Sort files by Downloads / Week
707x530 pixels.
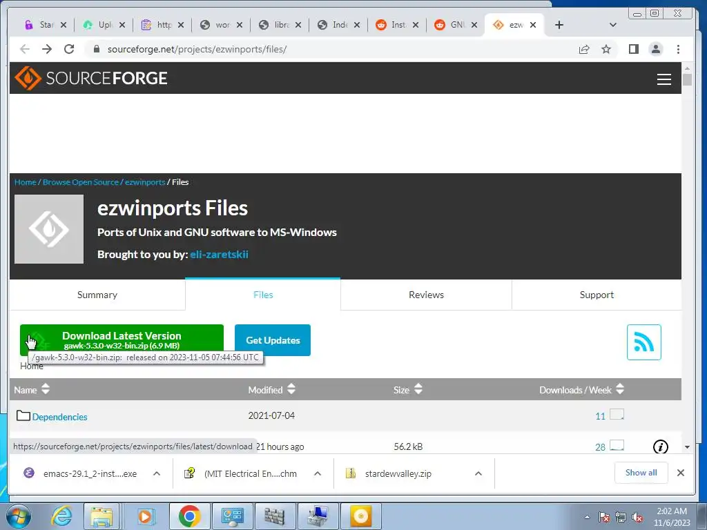tap(581, 390)
